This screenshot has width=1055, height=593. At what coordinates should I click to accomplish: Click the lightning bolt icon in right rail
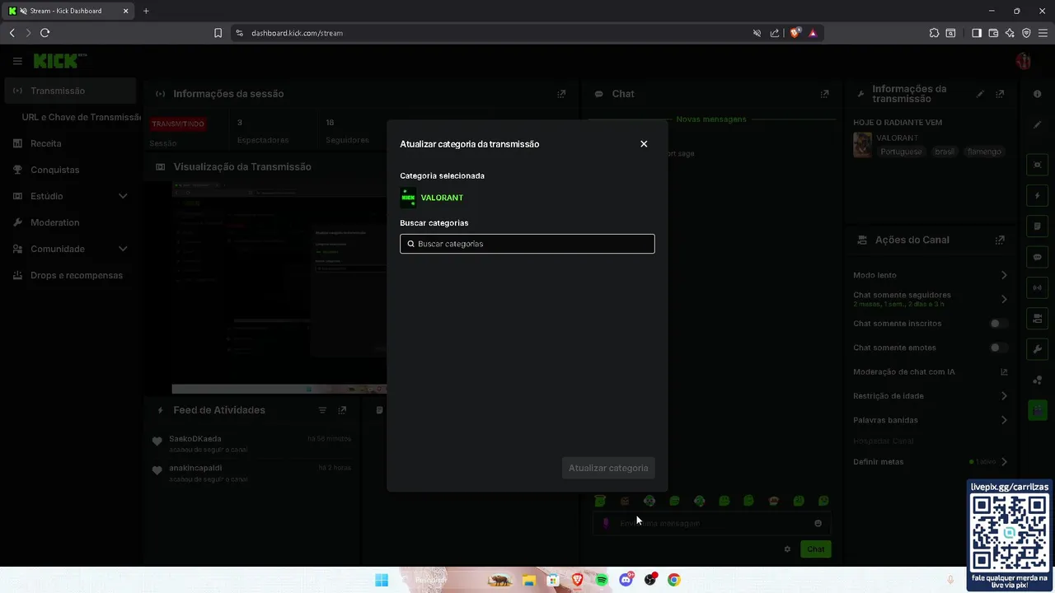[x=1037, y=196]
